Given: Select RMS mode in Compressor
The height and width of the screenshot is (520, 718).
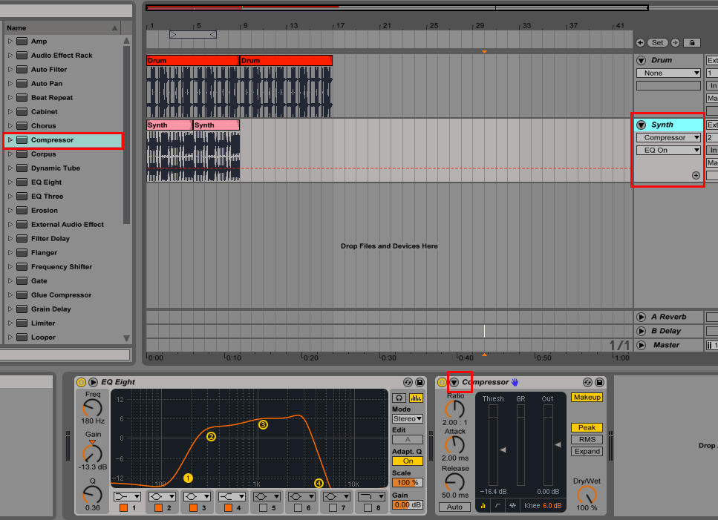Looking at the screenshot, I should pyautogui.click(x=587, y=439).
